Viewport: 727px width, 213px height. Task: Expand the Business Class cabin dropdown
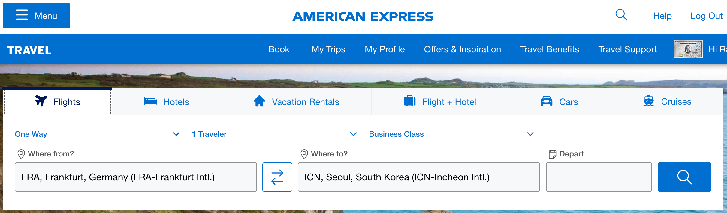pyautogui.click(x=451, y=134)
